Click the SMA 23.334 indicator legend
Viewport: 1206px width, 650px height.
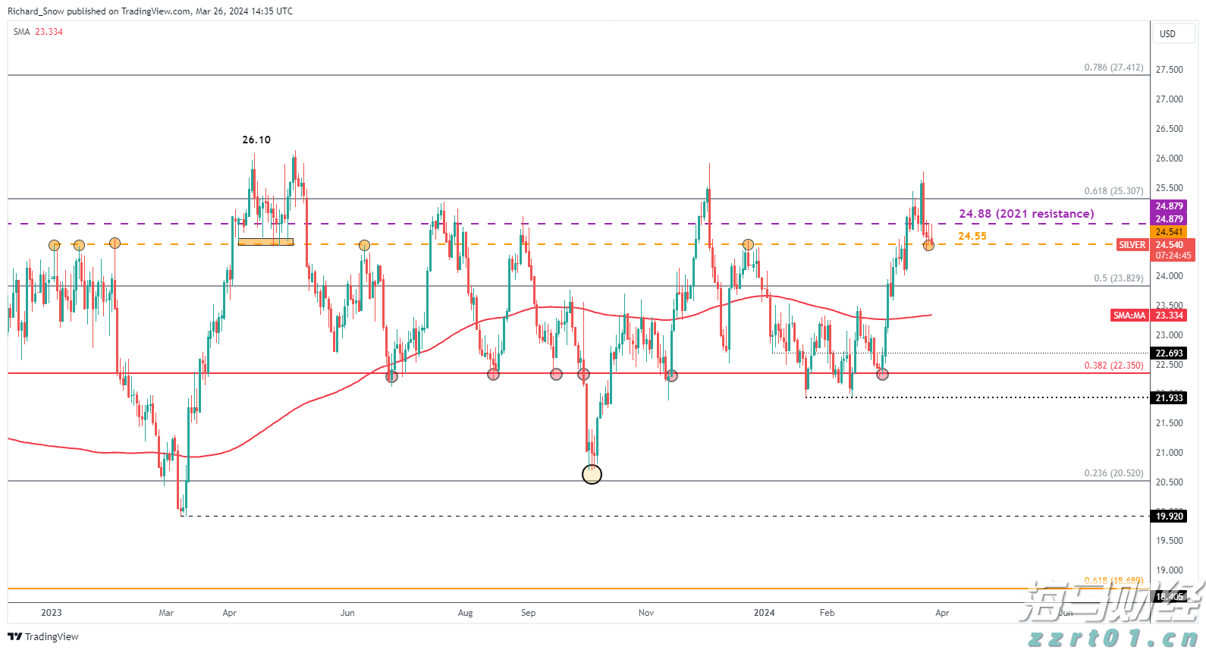click(x=38, y=32)
